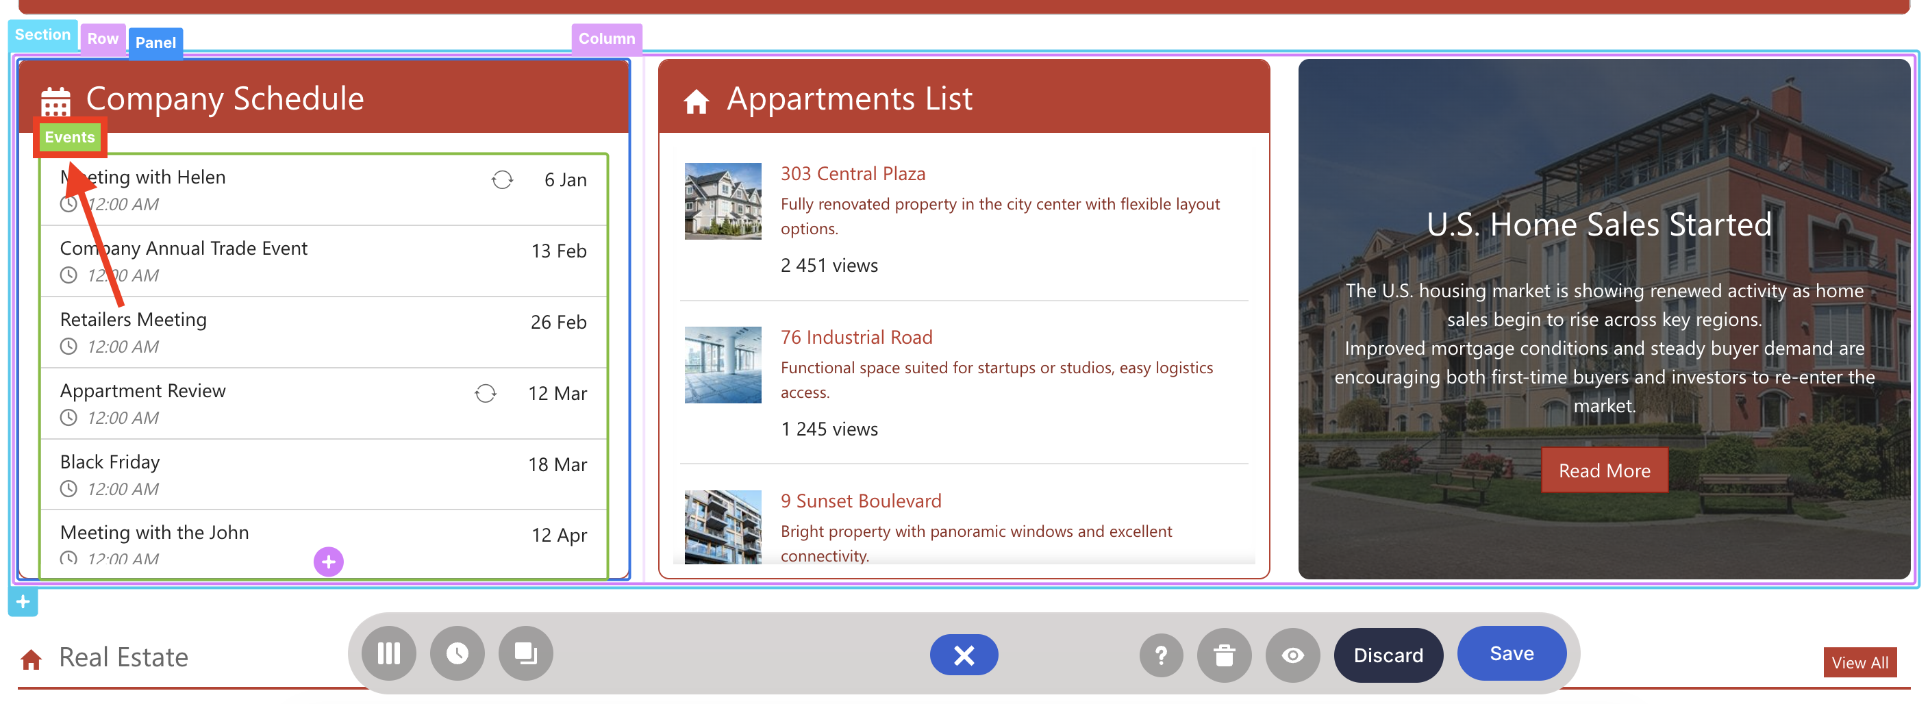1930x704 pixels.
Task: Click the recurring icon on Meeting with Helen
Action: (502, 179)
